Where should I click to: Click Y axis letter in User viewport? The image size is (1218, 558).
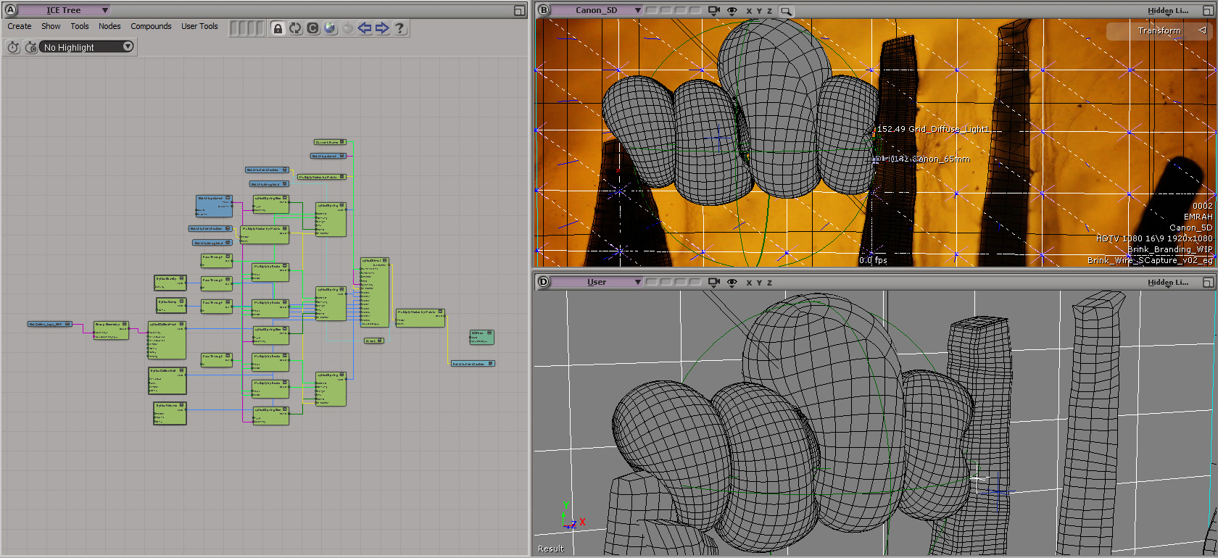(759, 283)
